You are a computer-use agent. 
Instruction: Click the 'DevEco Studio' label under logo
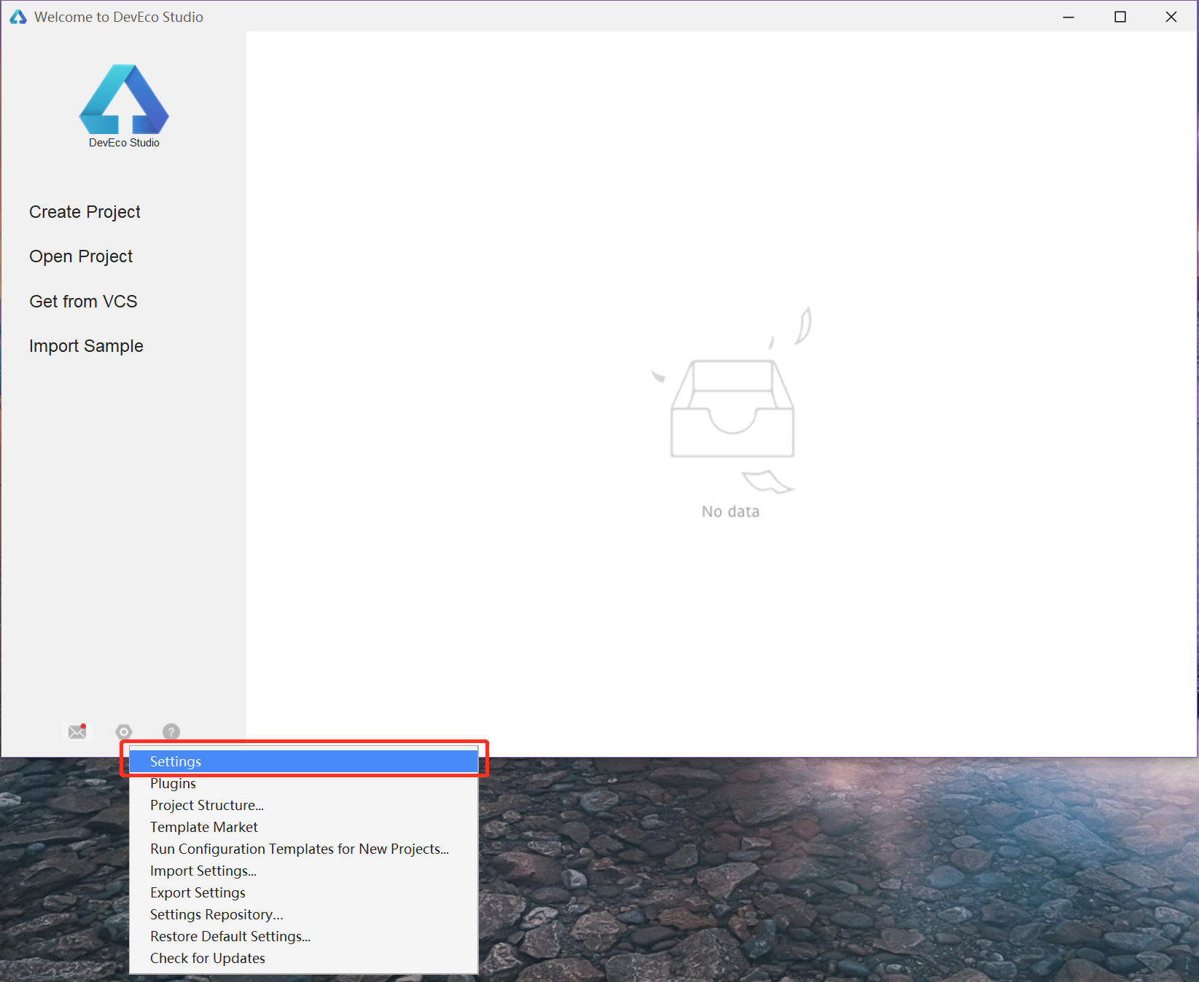click(124, 143)
